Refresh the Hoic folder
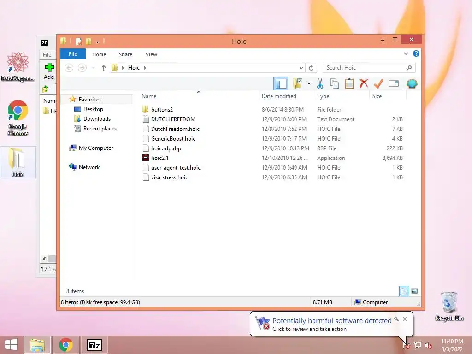This screenshot has width=472, height=354. pos(311,68)
